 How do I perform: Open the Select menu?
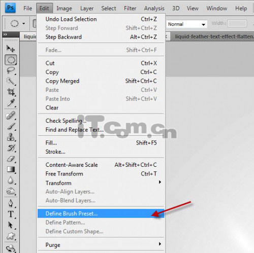(109, 8)
